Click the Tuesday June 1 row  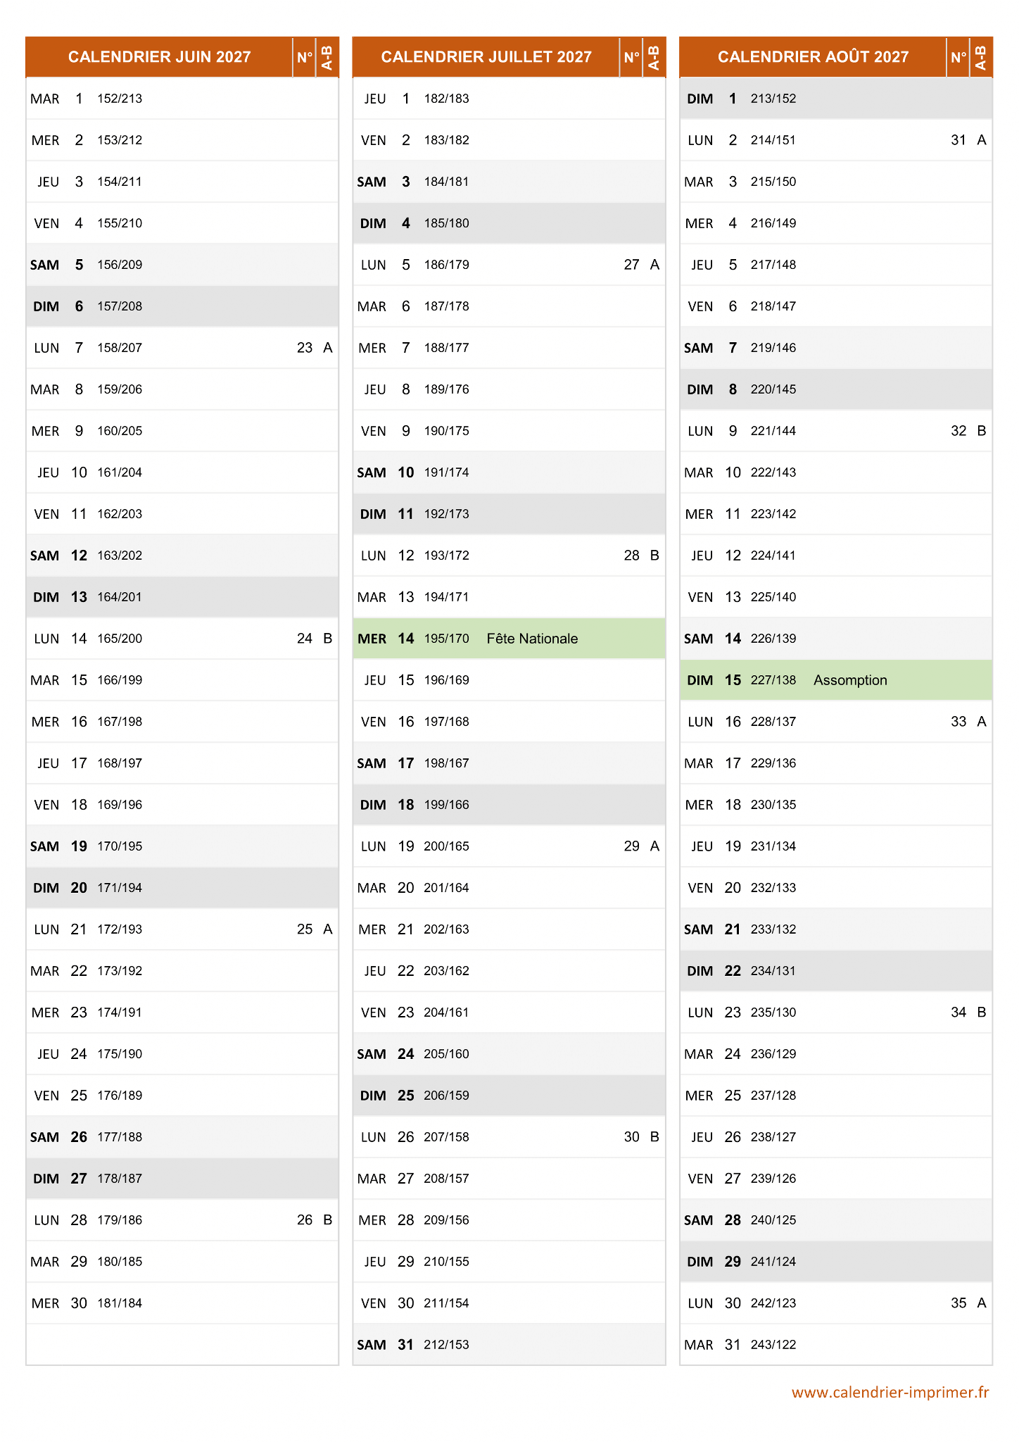coord(182,99)
